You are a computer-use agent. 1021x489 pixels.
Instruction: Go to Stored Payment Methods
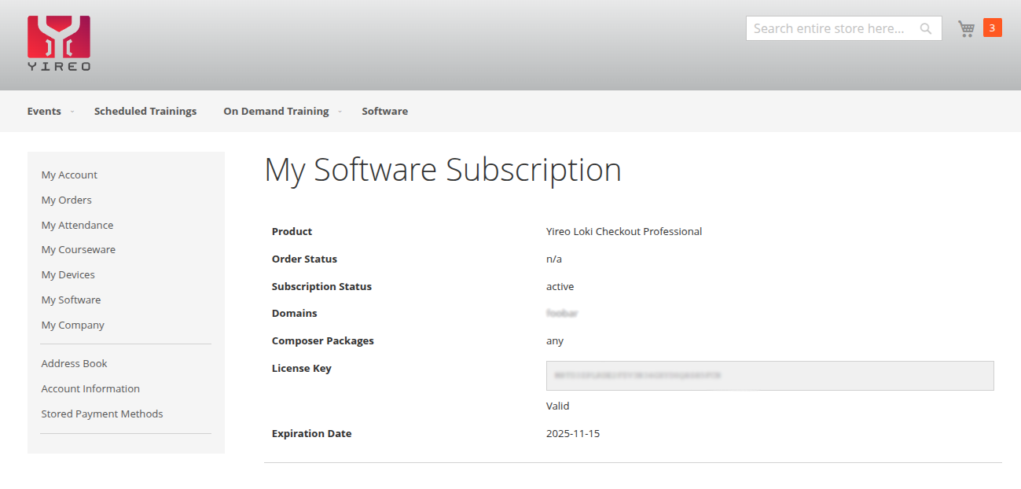[x=102, y=414]
